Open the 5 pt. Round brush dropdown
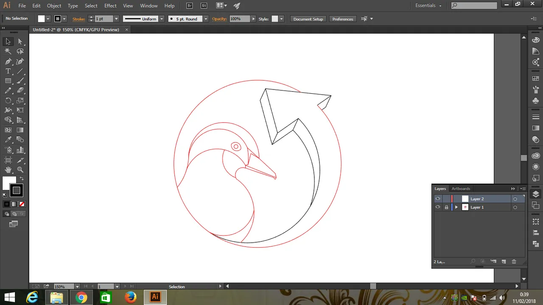 pyautogui.click(x=206, y=19)
